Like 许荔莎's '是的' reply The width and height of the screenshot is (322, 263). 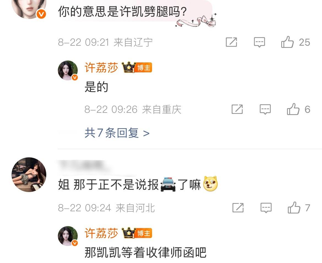coord(293,109)
